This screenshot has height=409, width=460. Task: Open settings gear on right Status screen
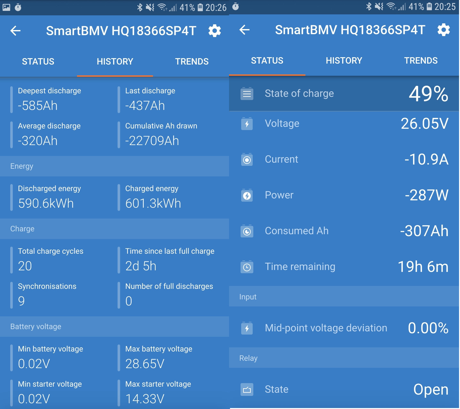[x=444, y=30]
